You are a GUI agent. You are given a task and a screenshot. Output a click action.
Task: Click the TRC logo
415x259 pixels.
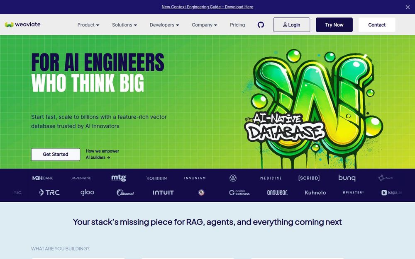click(49, 193)
